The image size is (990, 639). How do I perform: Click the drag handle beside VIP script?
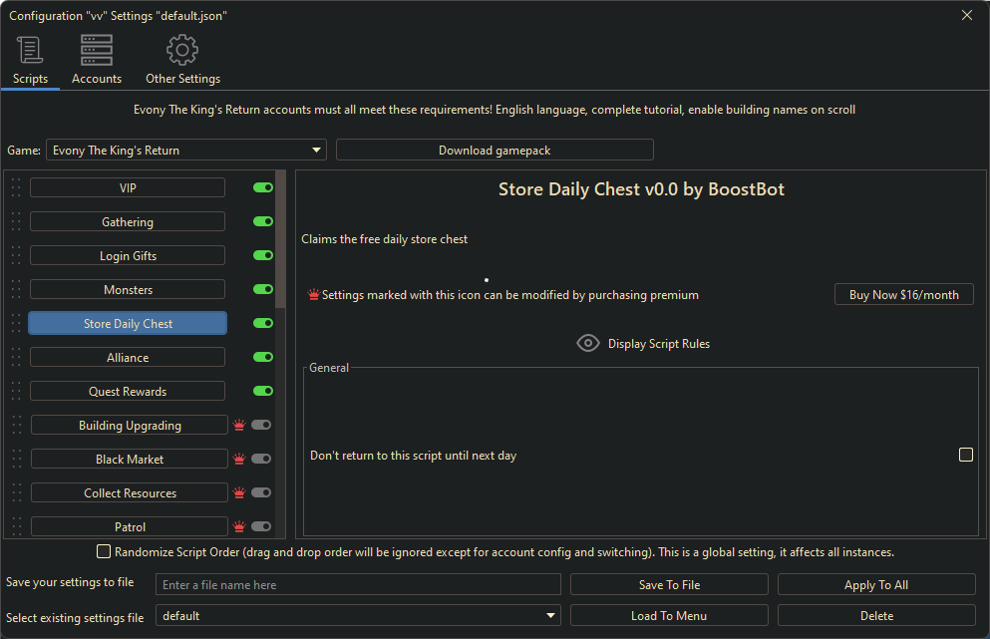[16, 188]
